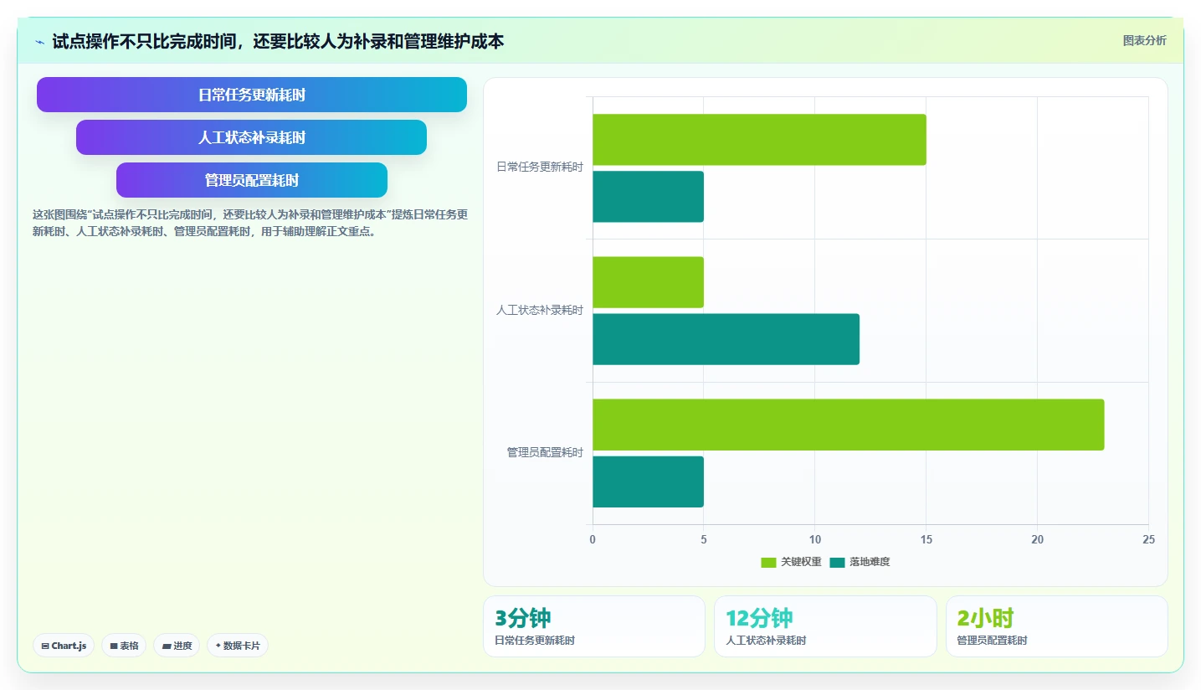Screen dimensions: 1201x690
Task: Click the 落地难度 bar for 人工状态补录耗时
Action: (726, 339)
